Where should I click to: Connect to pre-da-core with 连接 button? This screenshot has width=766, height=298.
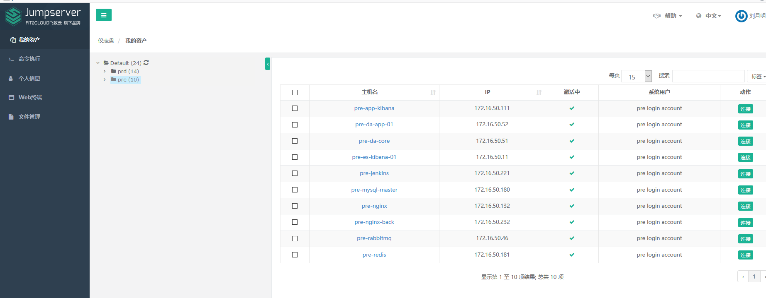(746, 142)
